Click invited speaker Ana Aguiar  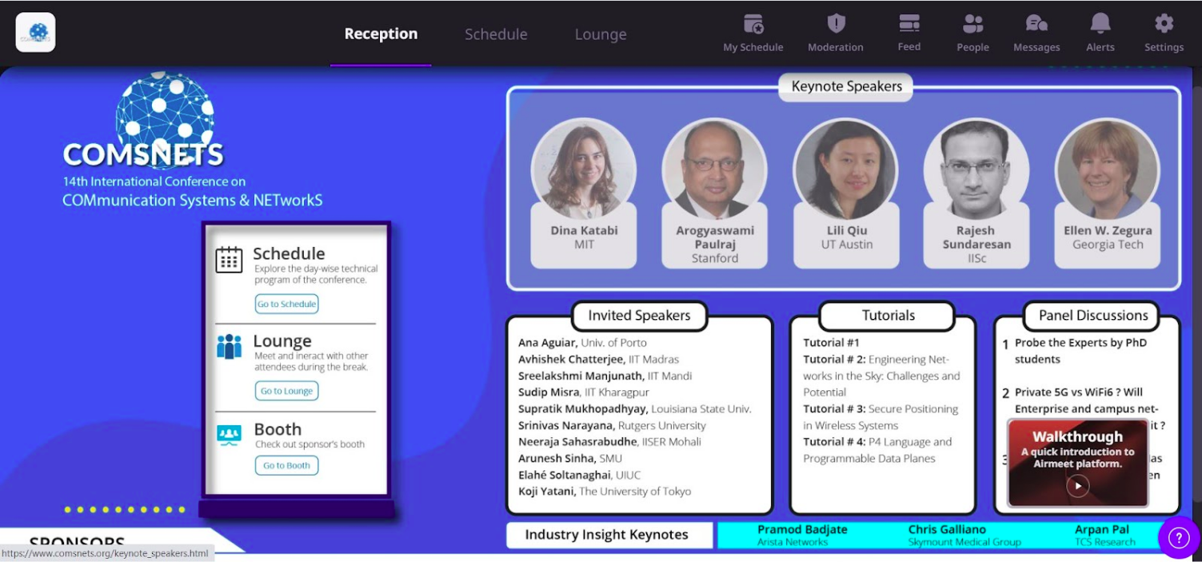click(x=582, y=343)
